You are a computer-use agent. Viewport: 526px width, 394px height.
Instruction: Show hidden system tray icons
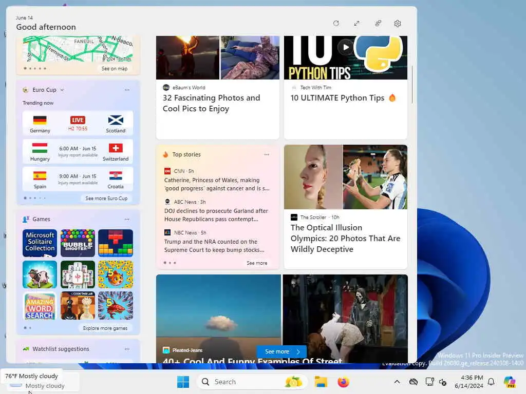point(397,382)
